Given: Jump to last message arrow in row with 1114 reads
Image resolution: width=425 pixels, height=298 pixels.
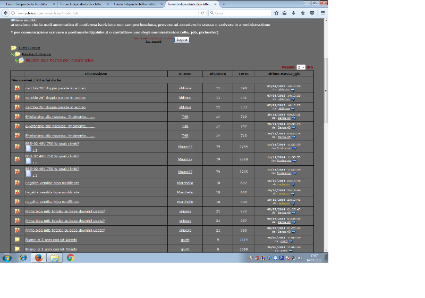Looking at the screenshot, I should (x=291, y=241).
